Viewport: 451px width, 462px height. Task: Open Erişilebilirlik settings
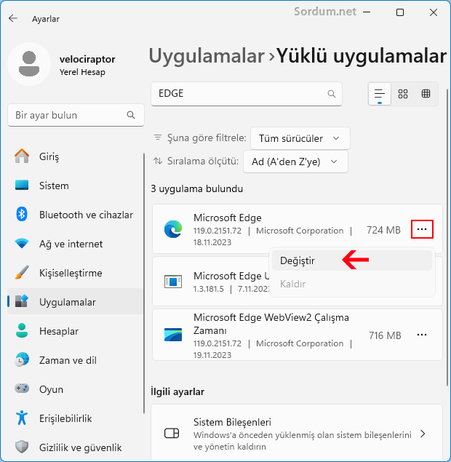(76, 418)
